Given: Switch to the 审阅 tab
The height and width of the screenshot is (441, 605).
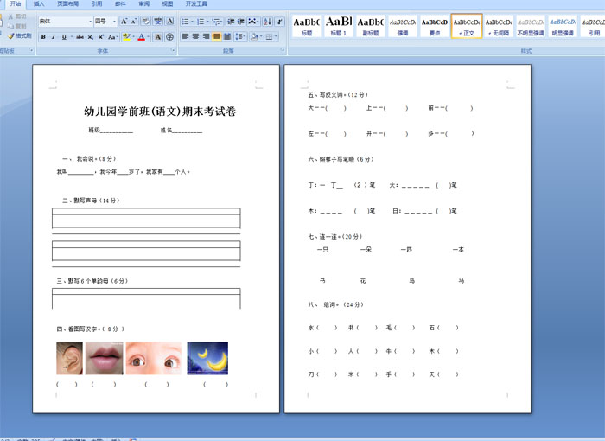Looking at the screenshot, I should (144, 3).
